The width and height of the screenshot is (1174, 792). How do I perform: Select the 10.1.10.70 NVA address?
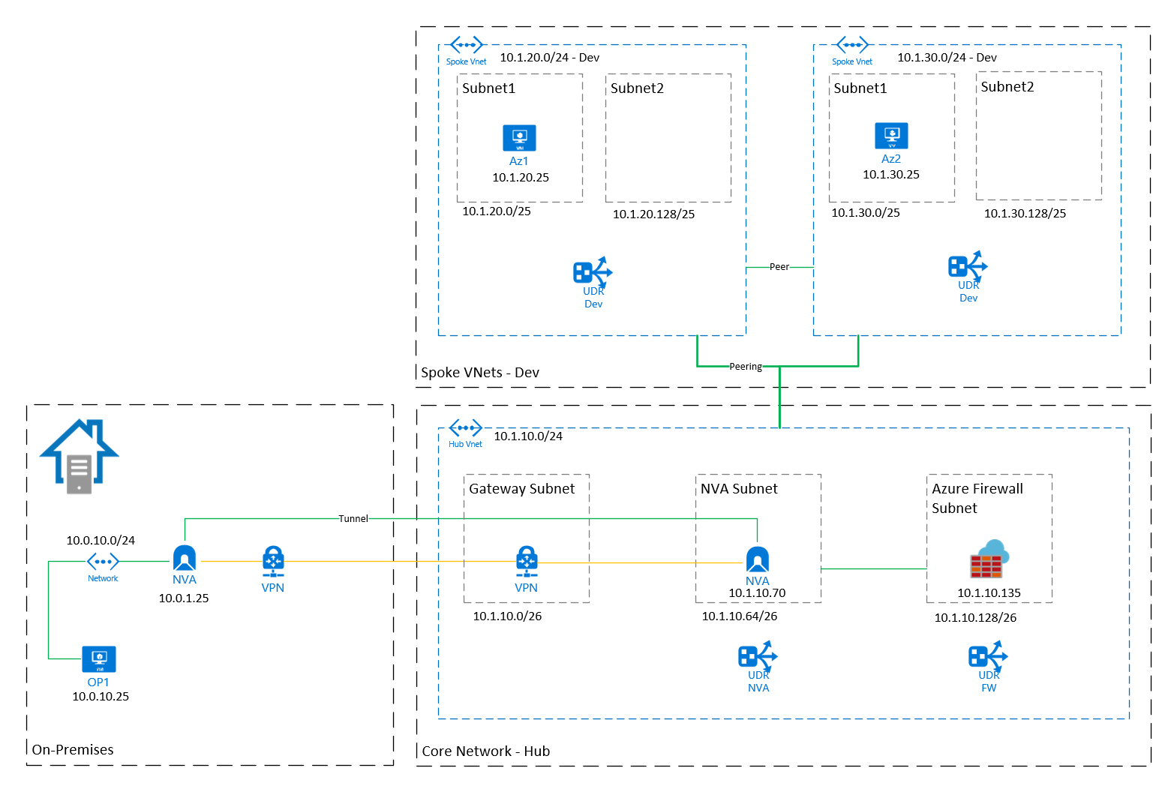pyautogui.click(x=758, y=593)
